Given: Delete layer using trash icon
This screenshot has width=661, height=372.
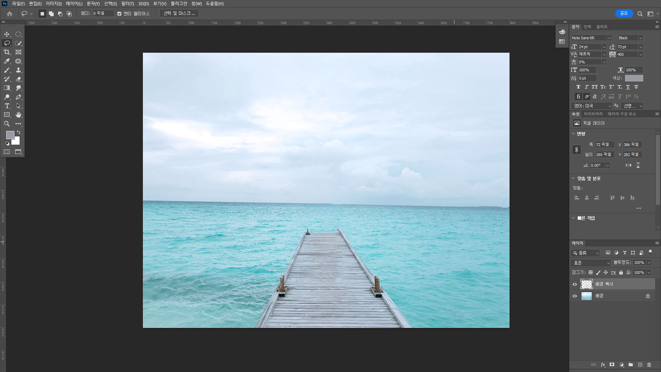Looking at the screenshot, I should pyautogui.click(x=649, y=364).
